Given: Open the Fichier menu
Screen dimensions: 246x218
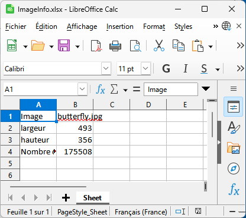Looking at the screenshot, I should pos(16,27).
